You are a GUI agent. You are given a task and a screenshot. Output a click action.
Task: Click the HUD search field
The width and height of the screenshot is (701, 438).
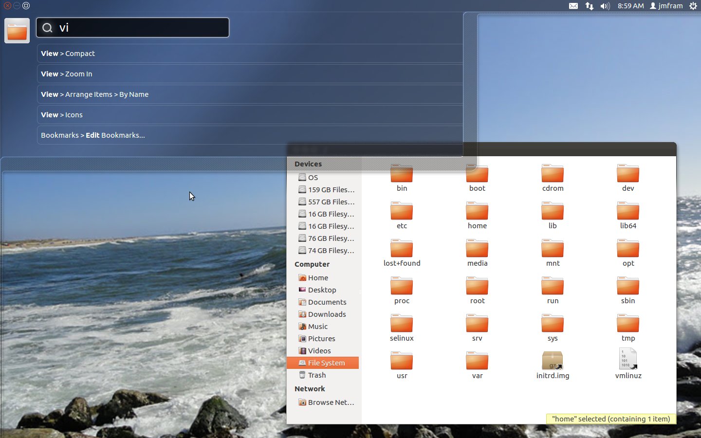(x=132, y=28)
